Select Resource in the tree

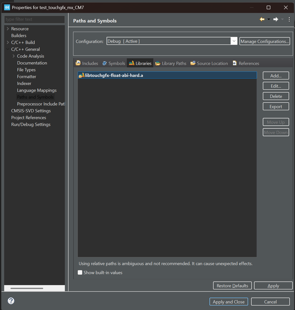[20, 29]
